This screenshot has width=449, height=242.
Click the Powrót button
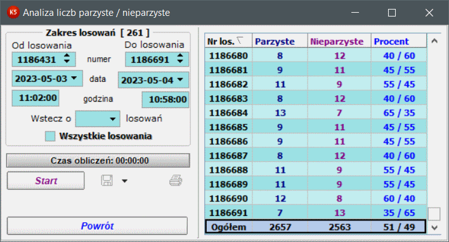click(x=98, y=226)
